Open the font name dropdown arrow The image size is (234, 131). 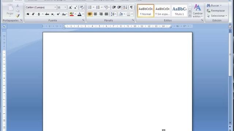55,7
